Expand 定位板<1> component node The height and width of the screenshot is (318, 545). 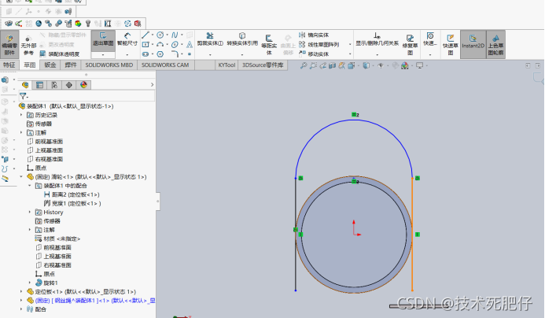[x=21, y=291]
